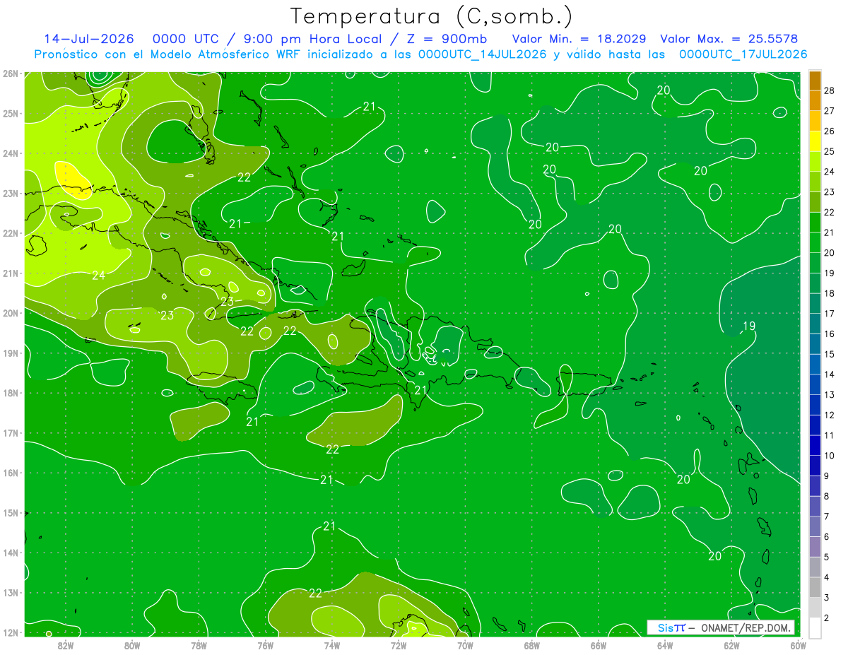This screenshot has width=848, height=655.
Task: Select the '14-Jul-2026' date text
Action: pyautogui.click(x=89, y=39)
